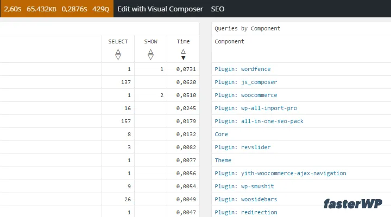Open the Plugin: woosidebars component link
Image resolution: width=391 pixels, height=217 pixels.
[245, 199]
